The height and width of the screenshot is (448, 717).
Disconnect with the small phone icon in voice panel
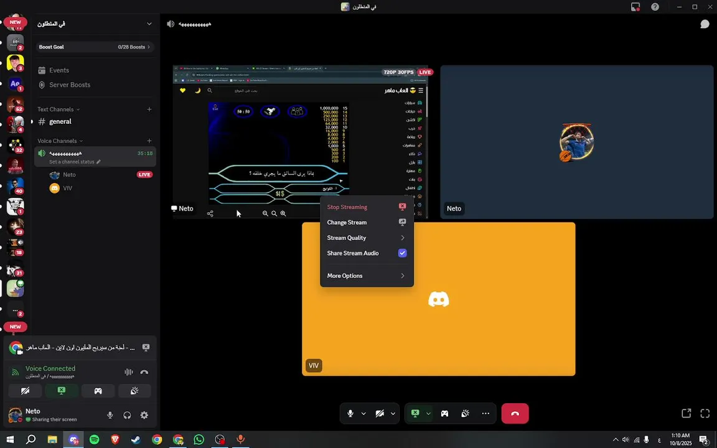[x=144, y=372]
